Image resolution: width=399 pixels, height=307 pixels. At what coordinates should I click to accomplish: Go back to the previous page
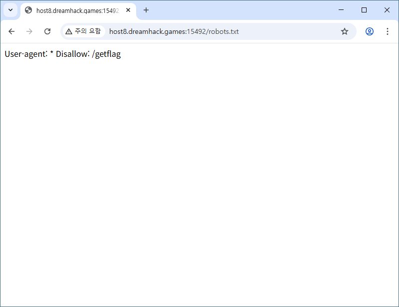click(x=11, y=31)
